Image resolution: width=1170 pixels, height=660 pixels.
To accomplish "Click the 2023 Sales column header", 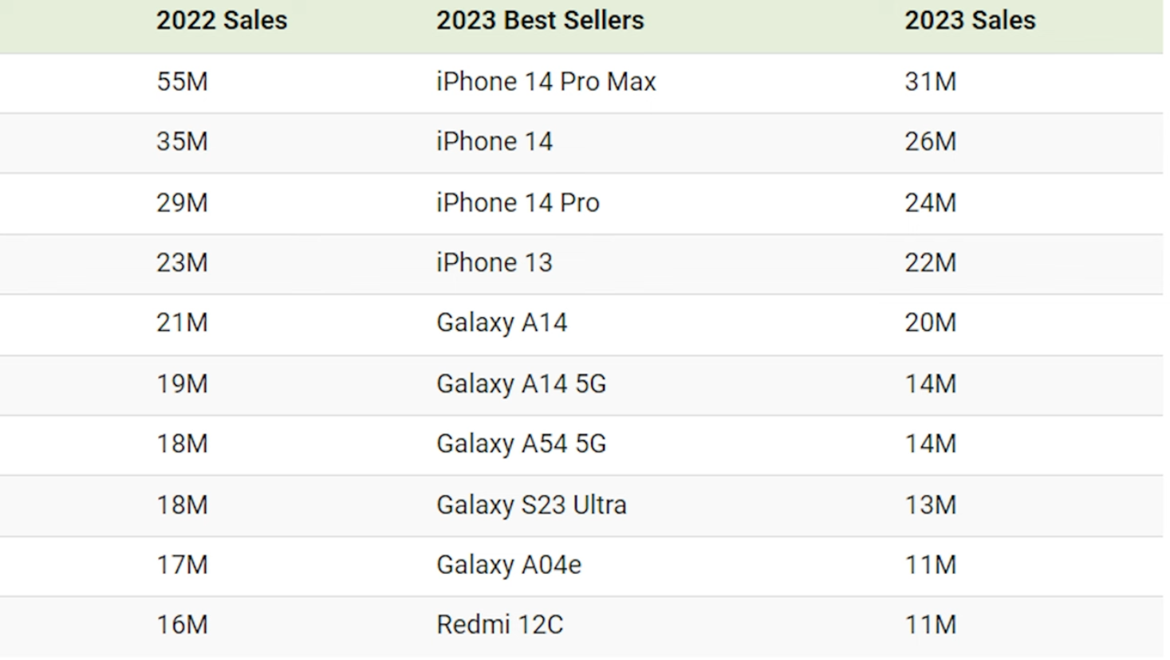I will coord(970,20).
